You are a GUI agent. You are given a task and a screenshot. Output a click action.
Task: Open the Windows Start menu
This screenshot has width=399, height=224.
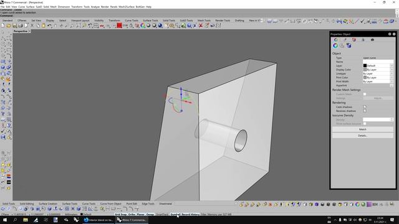[5, 220]
